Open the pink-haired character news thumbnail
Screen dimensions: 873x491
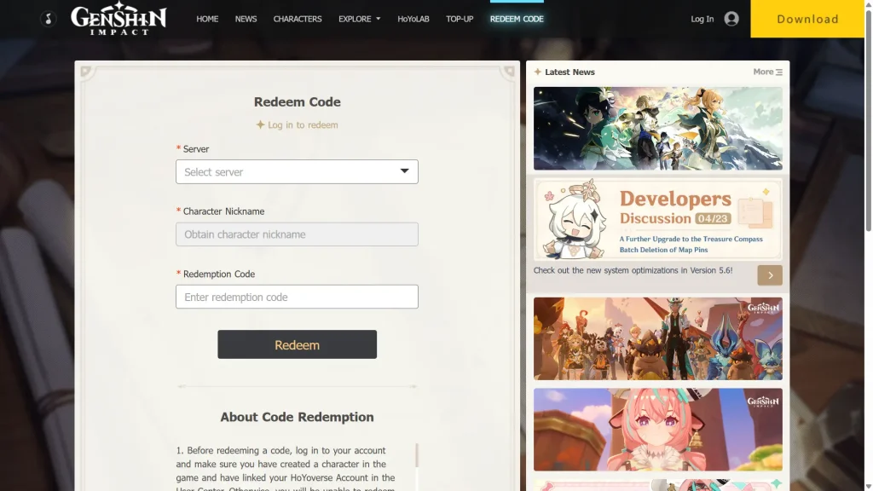657,430
